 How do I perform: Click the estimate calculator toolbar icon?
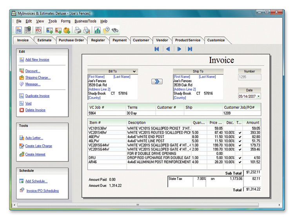coord(28,30)
